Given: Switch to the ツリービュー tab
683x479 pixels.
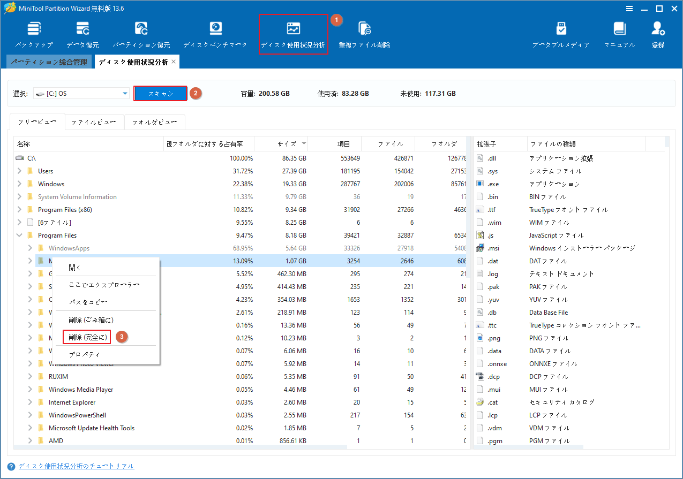Looking at the screenshot, I should click(x=37, y=122).
